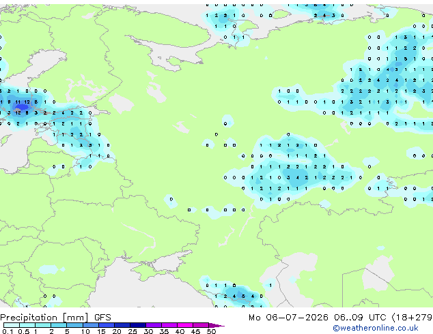Click the 30–35 mm purple swatch
This screenshot has width=433, height=334.
(153, 325)
